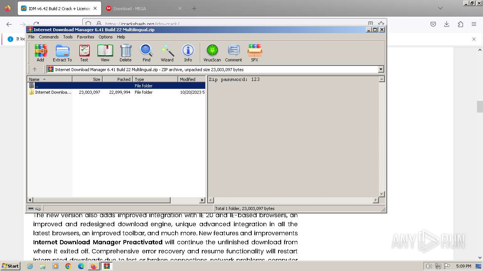Open the Firefox hamburger application menu
The image size is (483, 271).
[x=474, y=24]
